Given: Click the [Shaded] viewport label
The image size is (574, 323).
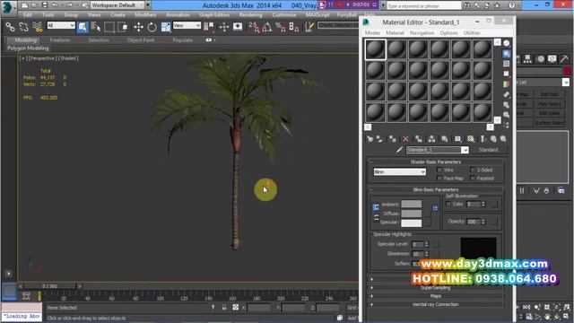Looking at the screenshot, I should pyautogui.click(x=68, y=58).
